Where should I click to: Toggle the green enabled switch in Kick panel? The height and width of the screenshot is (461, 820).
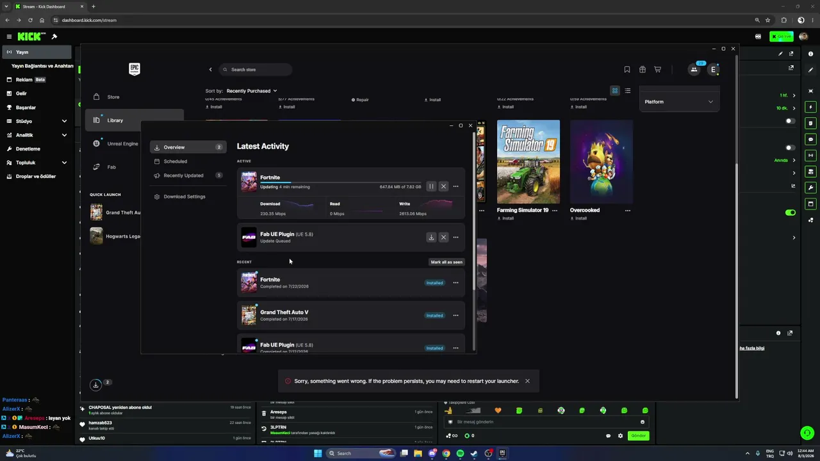(x=791, y=213)
